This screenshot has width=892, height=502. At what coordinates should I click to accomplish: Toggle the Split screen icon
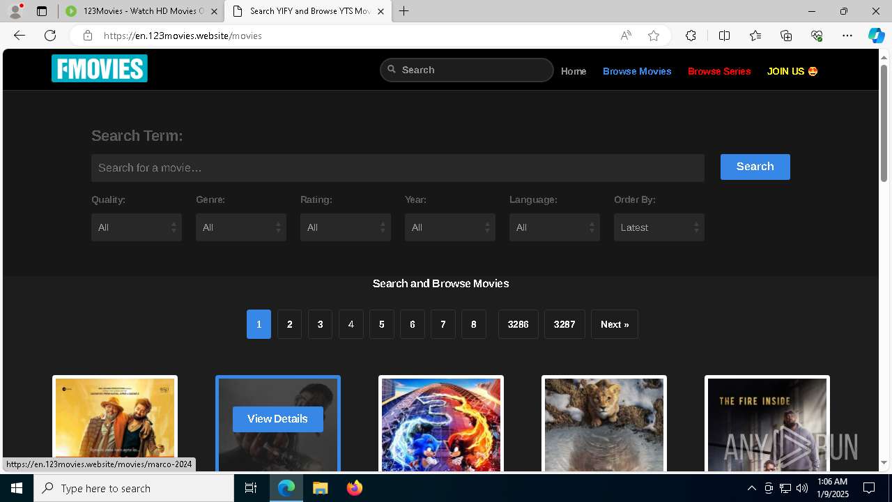click(x=724, y=36)
